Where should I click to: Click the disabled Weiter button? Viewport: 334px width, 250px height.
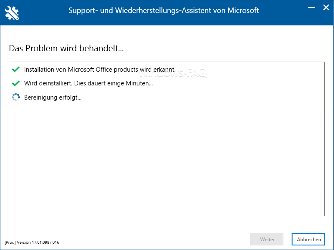[x=267, y=239]
